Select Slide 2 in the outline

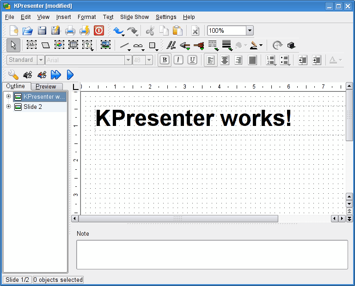point(33,107)
